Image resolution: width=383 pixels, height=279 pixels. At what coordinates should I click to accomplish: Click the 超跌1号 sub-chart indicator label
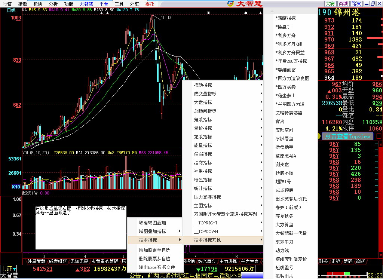(30, 193)
